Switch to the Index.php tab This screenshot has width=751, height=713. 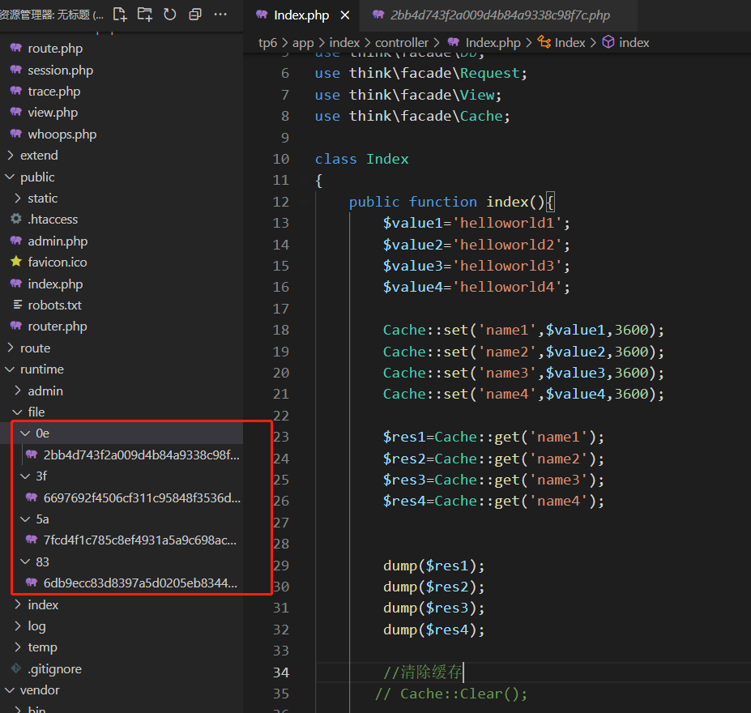[301, 15]
